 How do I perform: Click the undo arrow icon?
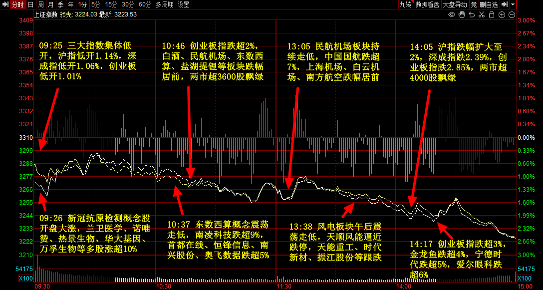pyautogui.click(x=472, y=15)
